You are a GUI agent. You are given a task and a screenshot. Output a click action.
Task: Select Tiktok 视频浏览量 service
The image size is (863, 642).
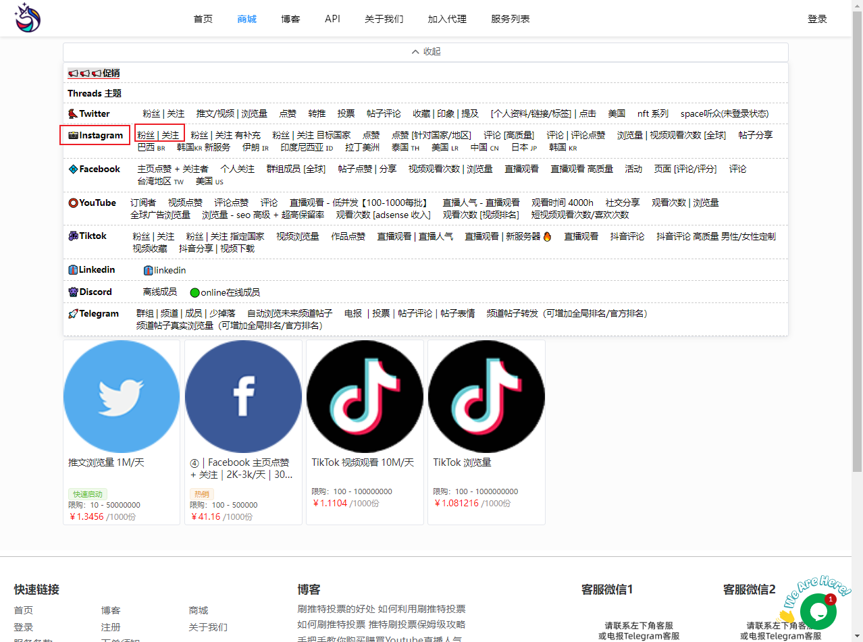(298, 236)
